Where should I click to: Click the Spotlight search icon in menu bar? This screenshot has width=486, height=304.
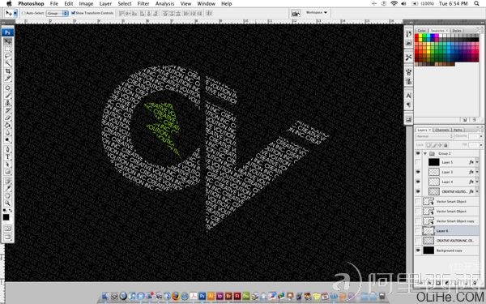(476, 4)
